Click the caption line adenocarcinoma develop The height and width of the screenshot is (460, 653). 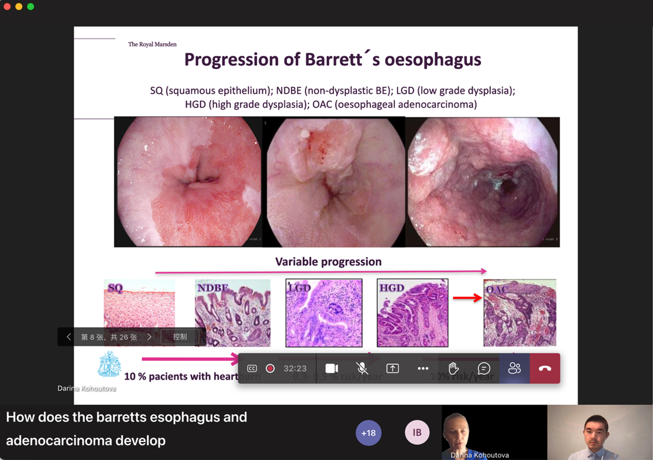tap(86, 440)
